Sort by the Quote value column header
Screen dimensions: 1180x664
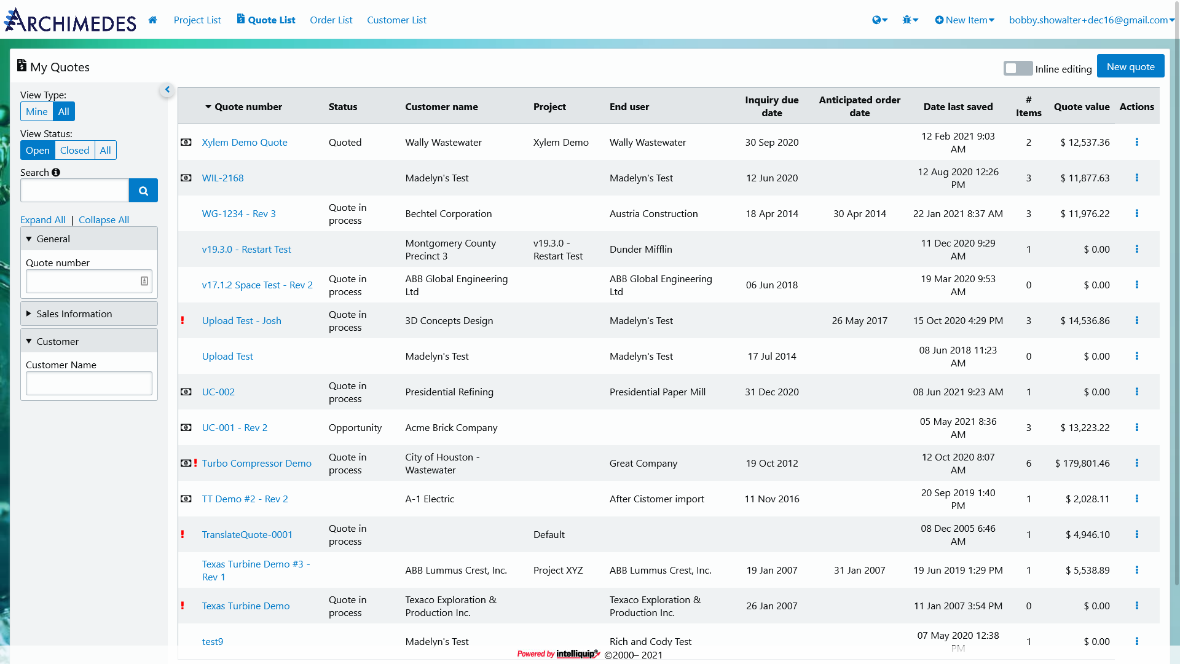pos(1082,106)
